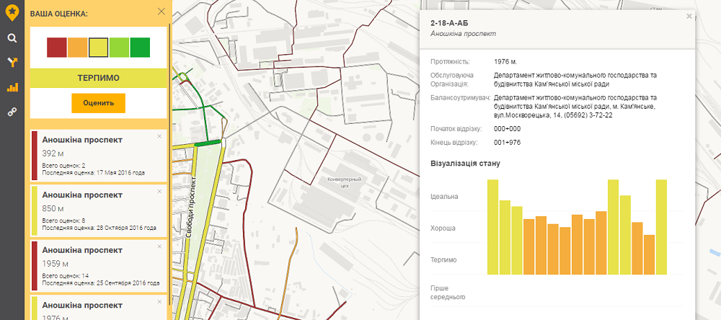Open the bar chart statistics icon
This screenshot has height=320, width=721.
(x=12, y=87)
